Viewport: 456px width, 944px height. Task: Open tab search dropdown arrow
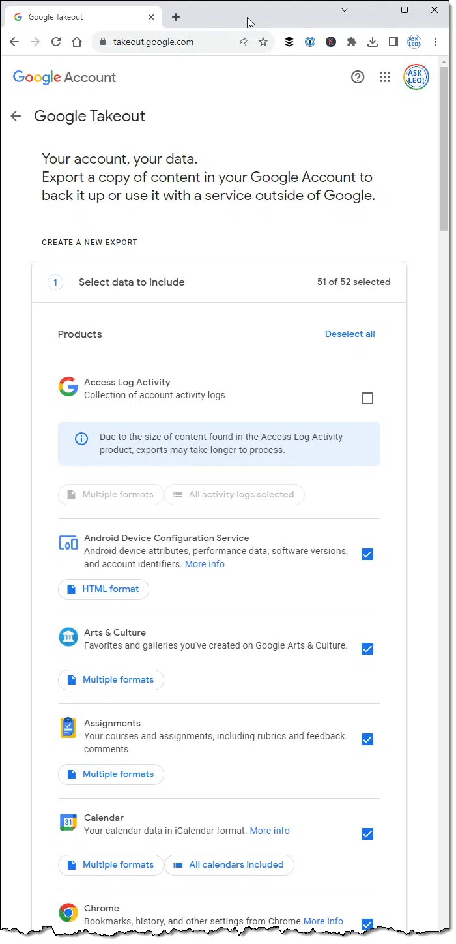point(345,10)
